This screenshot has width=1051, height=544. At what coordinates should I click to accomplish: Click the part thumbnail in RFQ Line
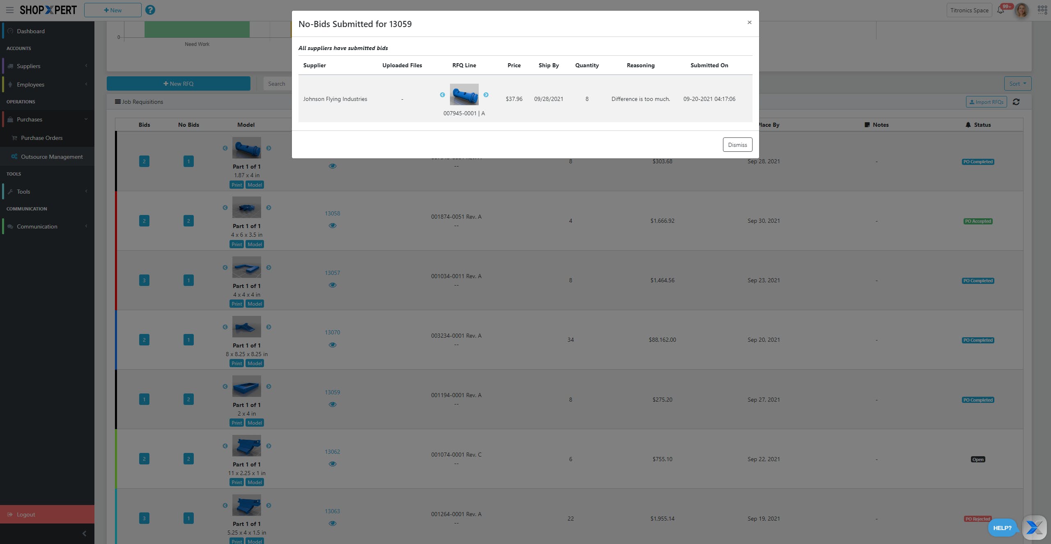[464, 95]
